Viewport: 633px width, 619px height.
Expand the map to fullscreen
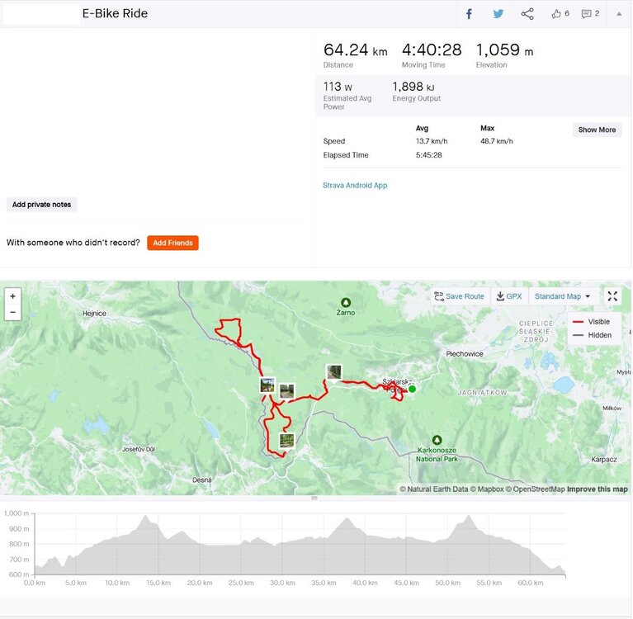coord(612,296)
